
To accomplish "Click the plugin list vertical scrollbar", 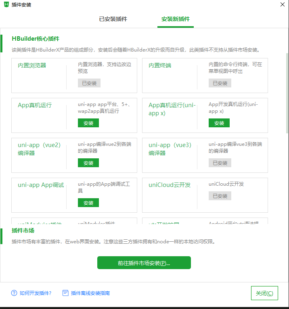I will click(x=287, y=93).
